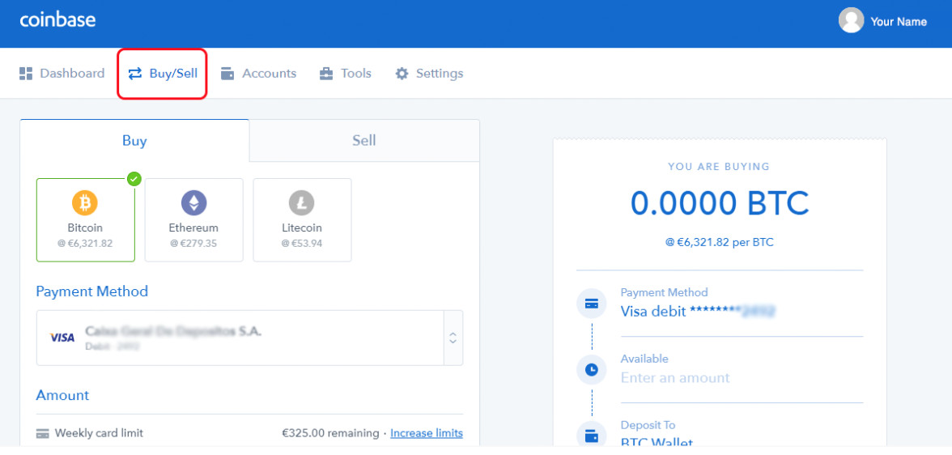The width and height of the screenshot is (952, 455).
Task: Click the Weekly card limit card icon
Action: point(42,434)
